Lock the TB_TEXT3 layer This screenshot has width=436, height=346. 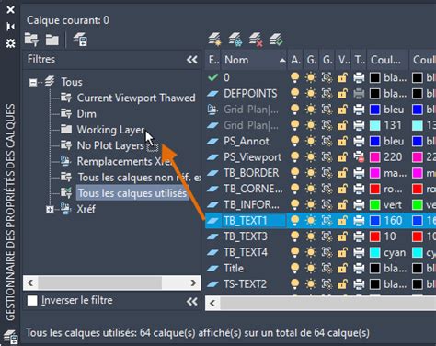pyautogui.click(x=342, y=236)
